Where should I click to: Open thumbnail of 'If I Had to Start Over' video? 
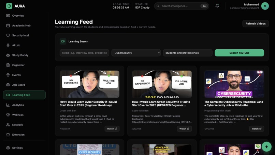tap(162, 84)
